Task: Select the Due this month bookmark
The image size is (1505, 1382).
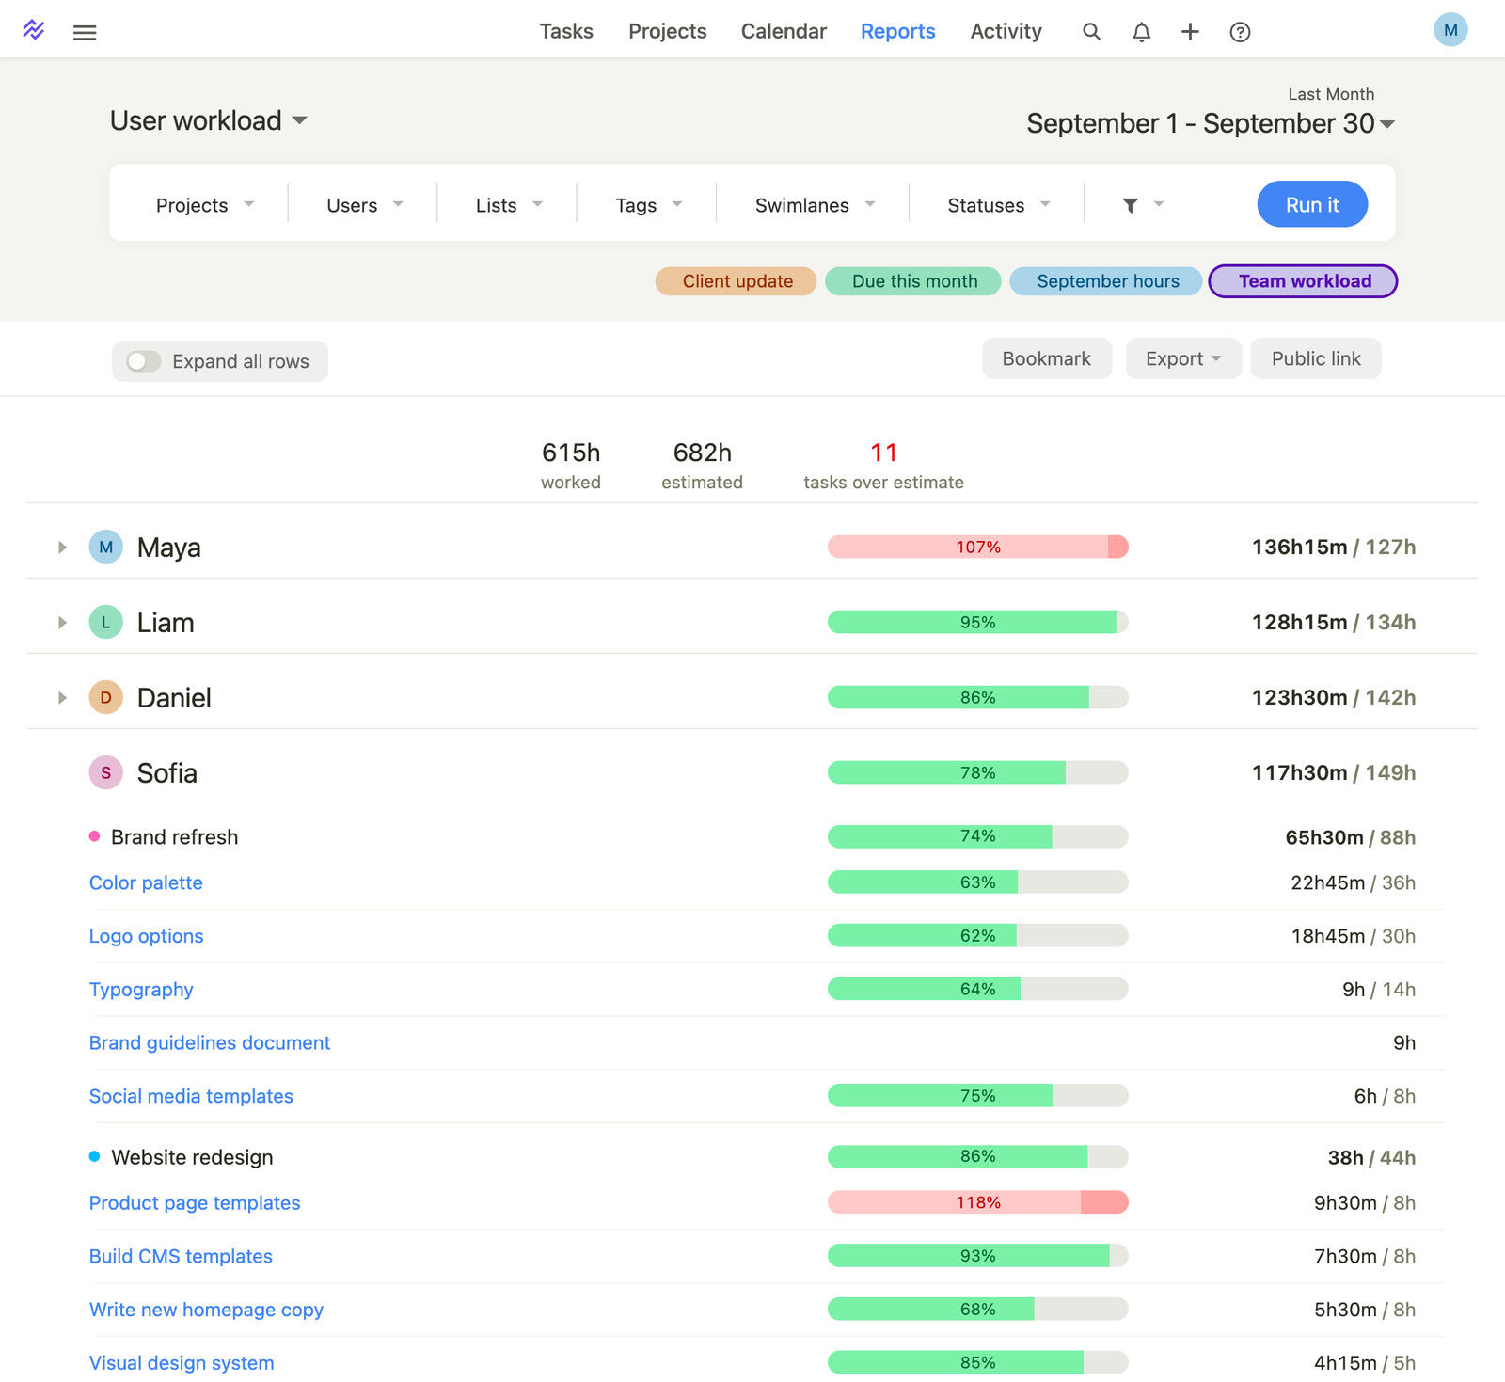Action: [913, 281]
